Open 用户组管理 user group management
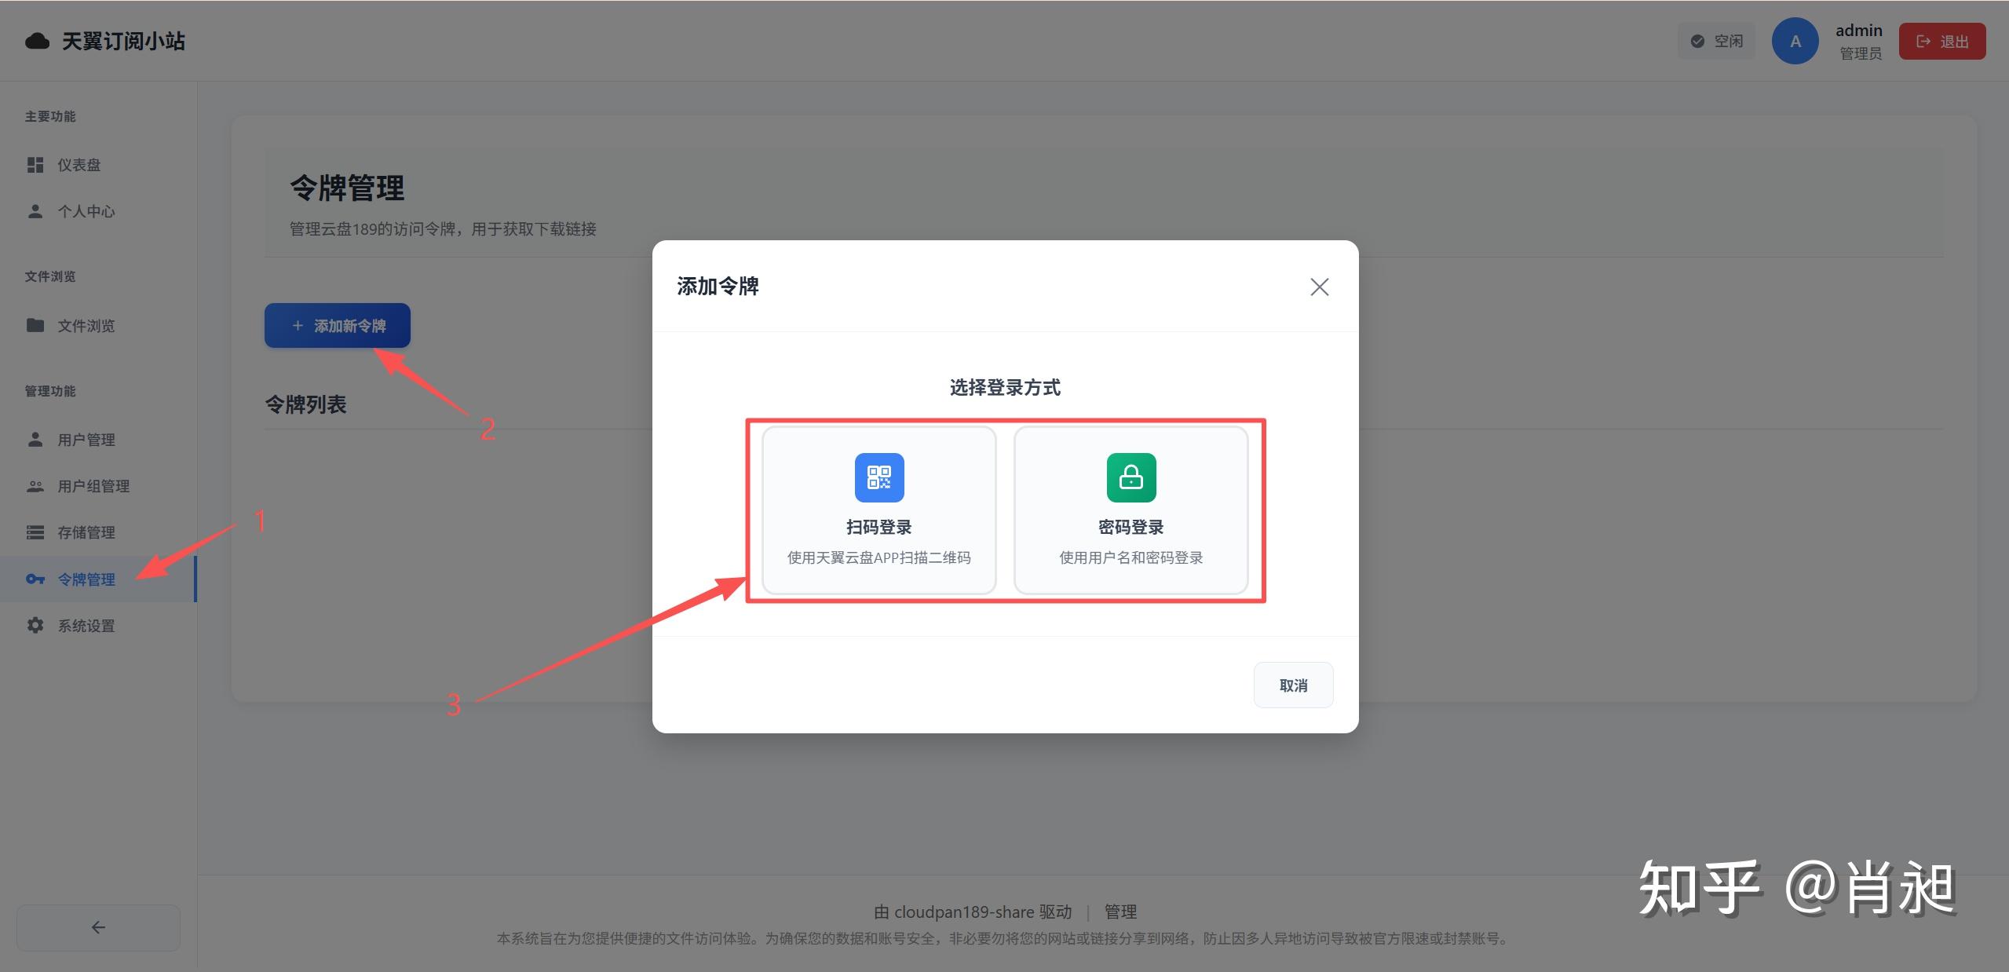 pyautogui.click(x=93, y=485)
